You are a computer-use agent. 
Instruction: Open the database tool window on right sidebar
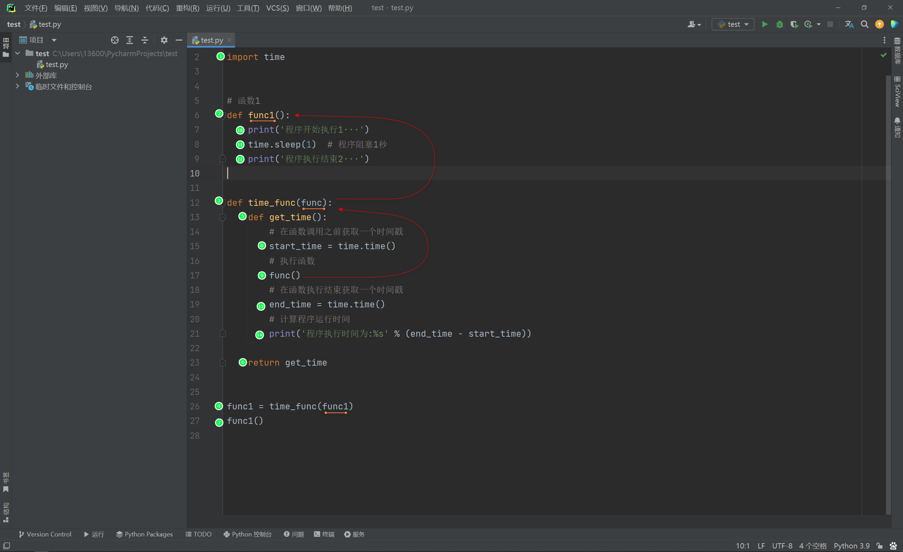[x=897, y=50]
